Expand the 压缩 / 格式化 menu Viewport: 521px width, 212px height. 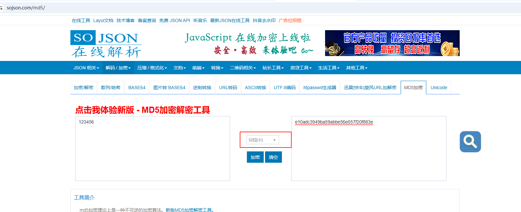[x=152, y=68]
